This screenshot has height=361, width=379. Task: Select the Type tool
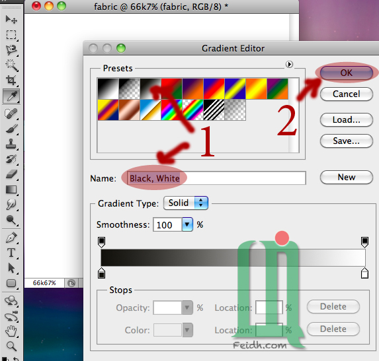(11, 253)
